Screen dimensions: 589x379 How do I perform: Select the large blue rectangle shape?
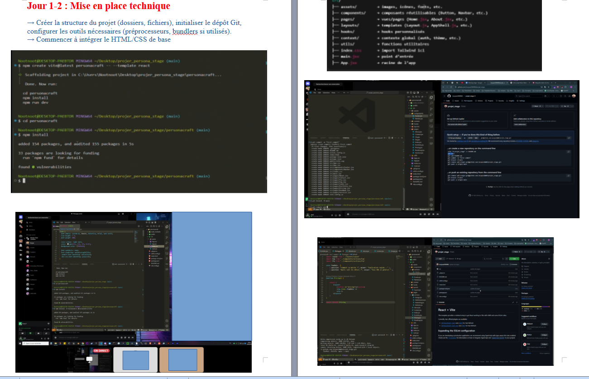tap(211, 276)
